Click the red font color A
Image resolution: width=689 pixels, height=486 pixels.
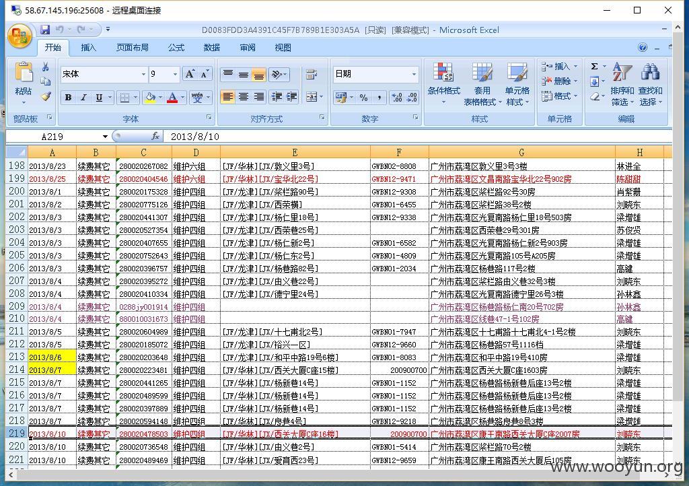coord(172,98)
